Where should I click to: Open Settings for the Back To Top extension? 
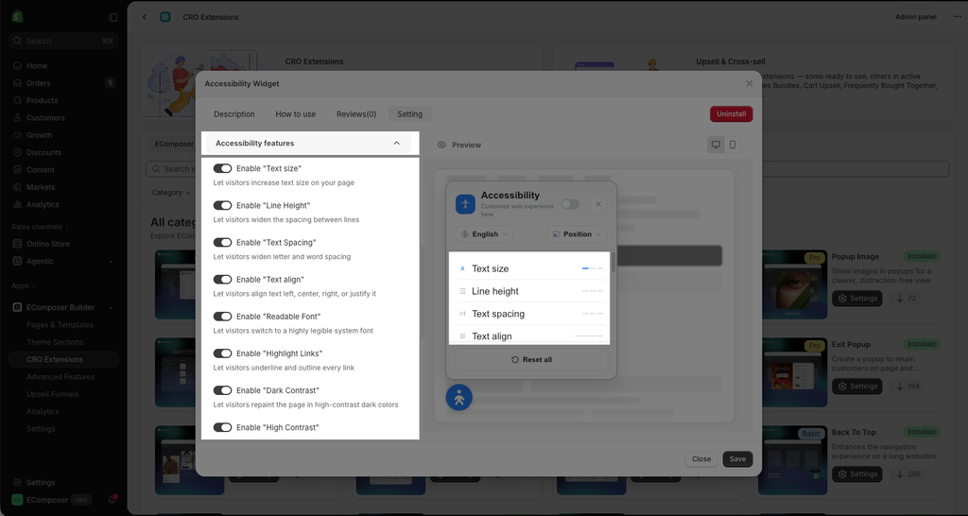pos(856,474)
